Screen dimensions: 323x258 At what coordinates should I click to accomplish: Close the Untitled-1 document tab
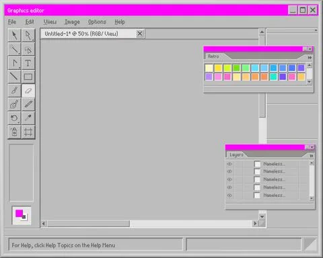pyautogui.click(x=140, y=34)
